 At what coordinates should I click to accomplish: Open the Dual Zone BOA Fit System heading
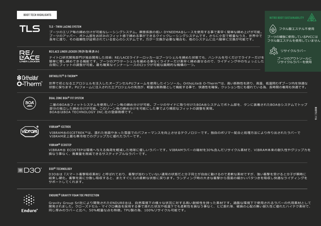tap(66, 98)
